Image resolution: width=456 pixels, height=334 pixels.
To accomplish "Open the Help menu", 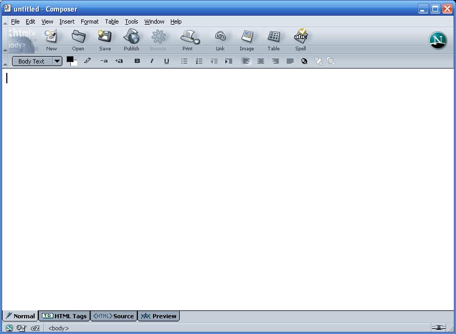I will (x=176, y=21).
